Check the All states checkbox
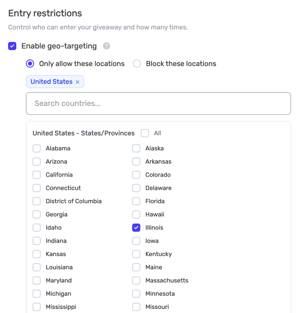The image size is (304, 313). pos(145,133)
